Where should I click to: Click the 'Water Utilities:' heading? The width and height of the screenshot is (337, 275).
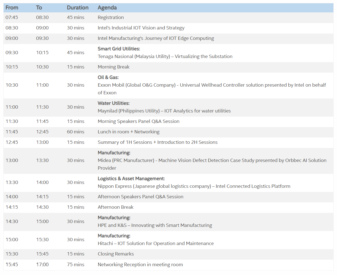tap(114, 103)
